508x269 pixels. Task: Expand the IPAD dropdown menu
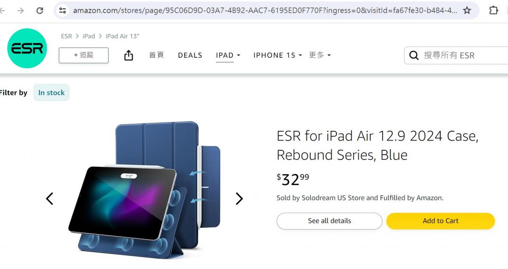[228, 55]
